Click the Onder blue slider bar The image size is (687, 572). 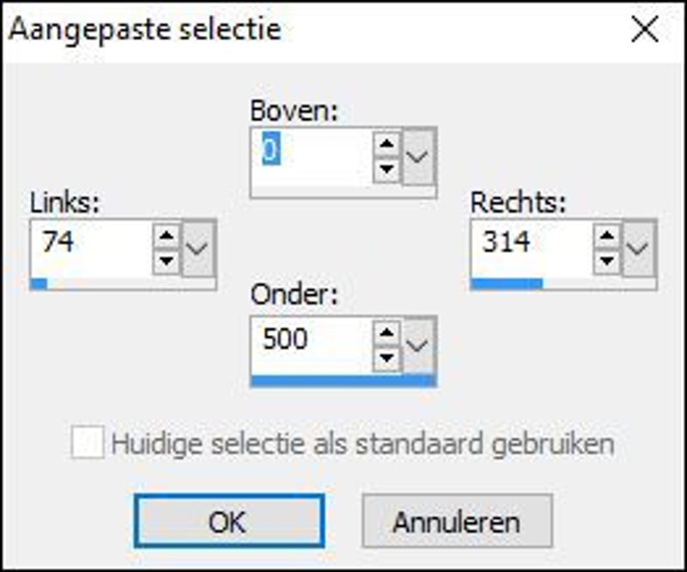coord(343,380)
